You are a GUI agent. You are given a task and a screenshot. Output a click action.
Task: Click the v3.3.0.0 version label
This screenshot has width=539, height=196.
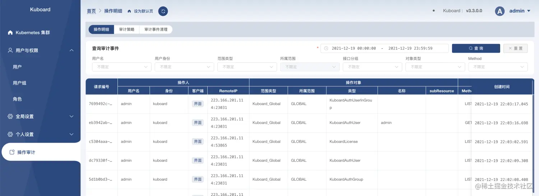pyautogui.click(x=474, y=11)
